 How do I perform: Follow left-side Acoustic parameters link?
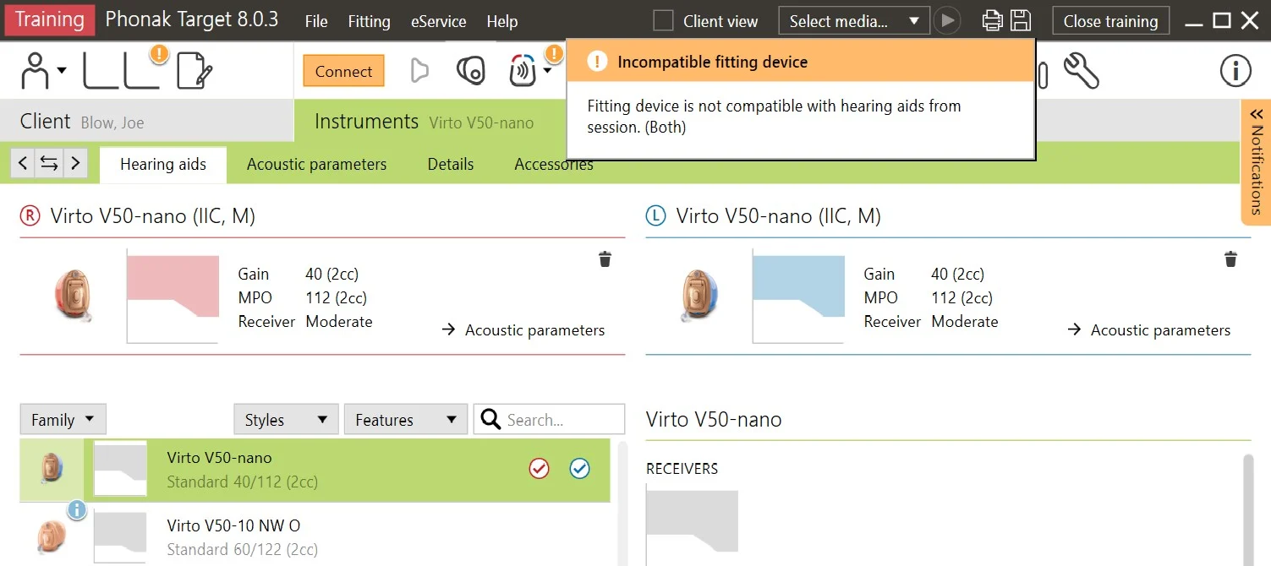[1149, 329]
